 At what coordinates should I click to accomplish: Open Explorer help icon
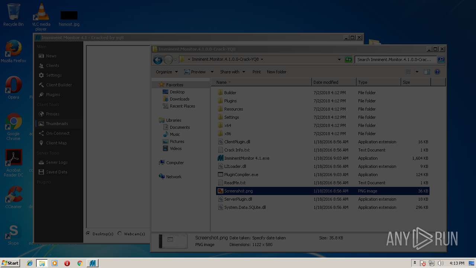[437, 72]
